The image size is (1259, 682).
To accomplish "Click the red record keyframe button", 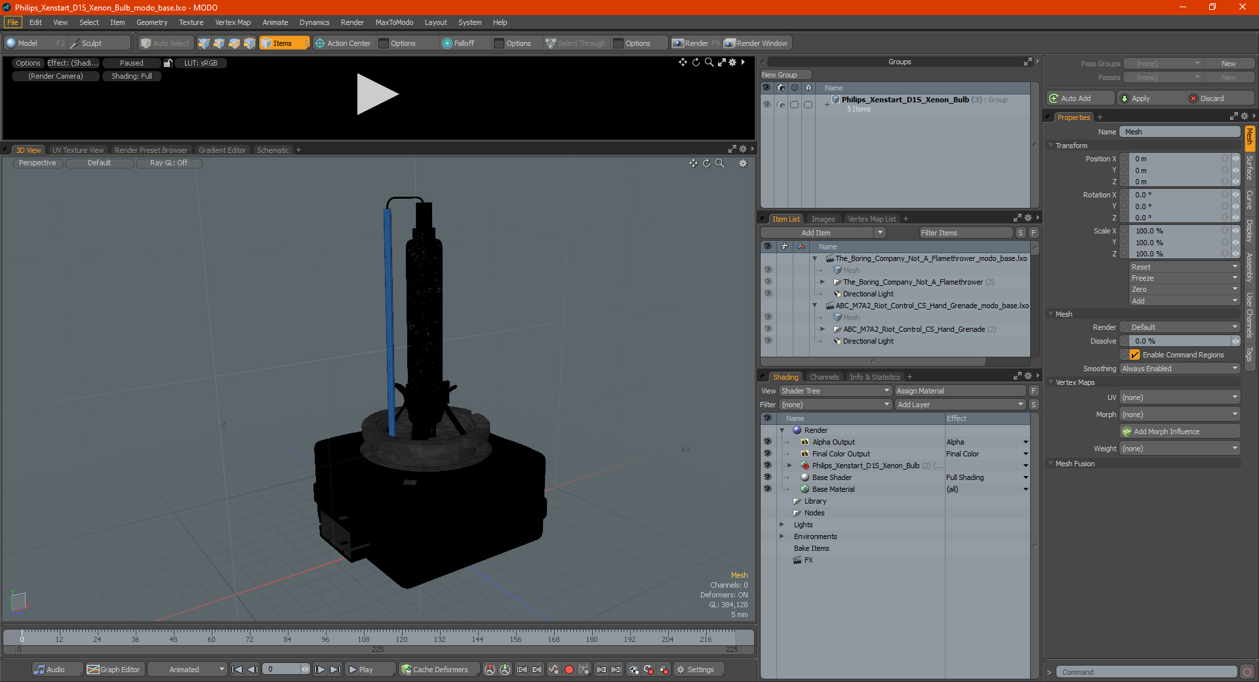I will [569, 670].
